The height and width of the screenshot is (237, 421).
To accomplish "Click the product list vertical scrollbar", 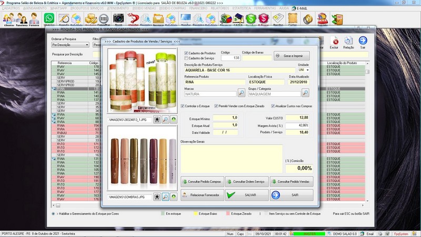I will (367, 132).
